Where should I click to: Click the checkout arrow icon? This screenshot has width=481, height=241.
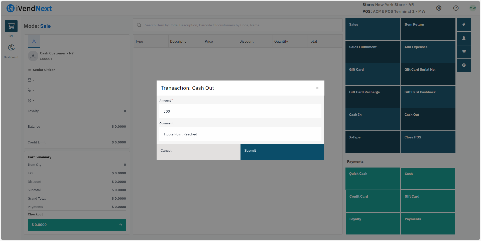[x=121, y=225]
